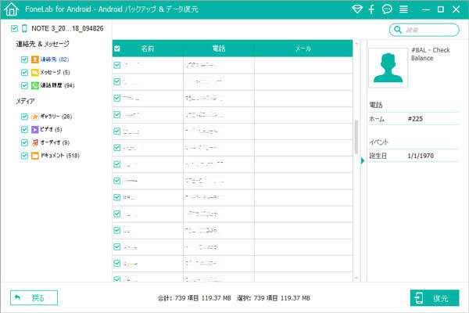Collapse the detail panel with teal arrow
Image resolution: width=469 pixels, height=313 pixels.
pos(362,161)
